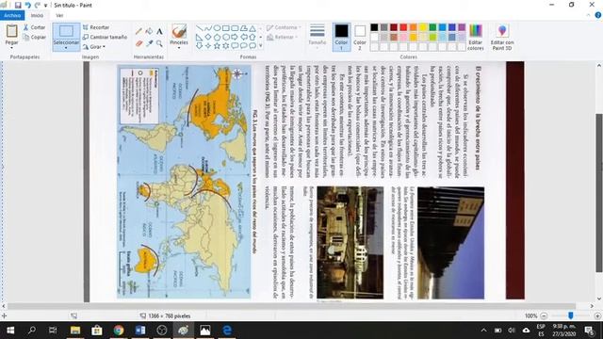
Task: Redo the action using the quick access arrow
Action: [x=38, y=5]
